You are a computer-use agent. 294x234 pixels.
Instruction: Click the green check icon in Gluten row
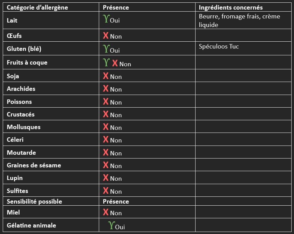tap(106, 49)
